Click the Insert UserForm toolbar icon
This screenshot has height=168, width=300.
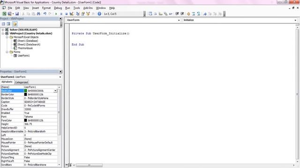pyautogui.click(x=9, y=14)
